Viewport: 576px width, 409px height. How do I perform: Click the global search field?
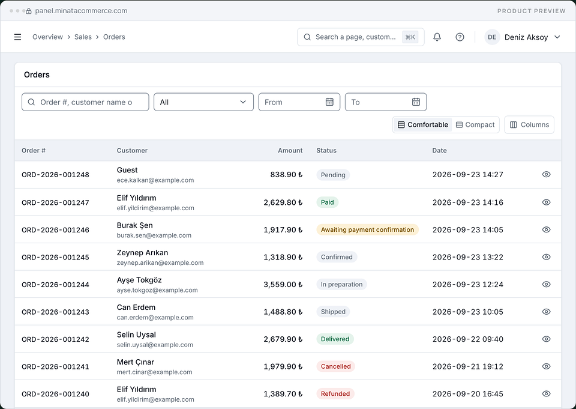[361, 37]
